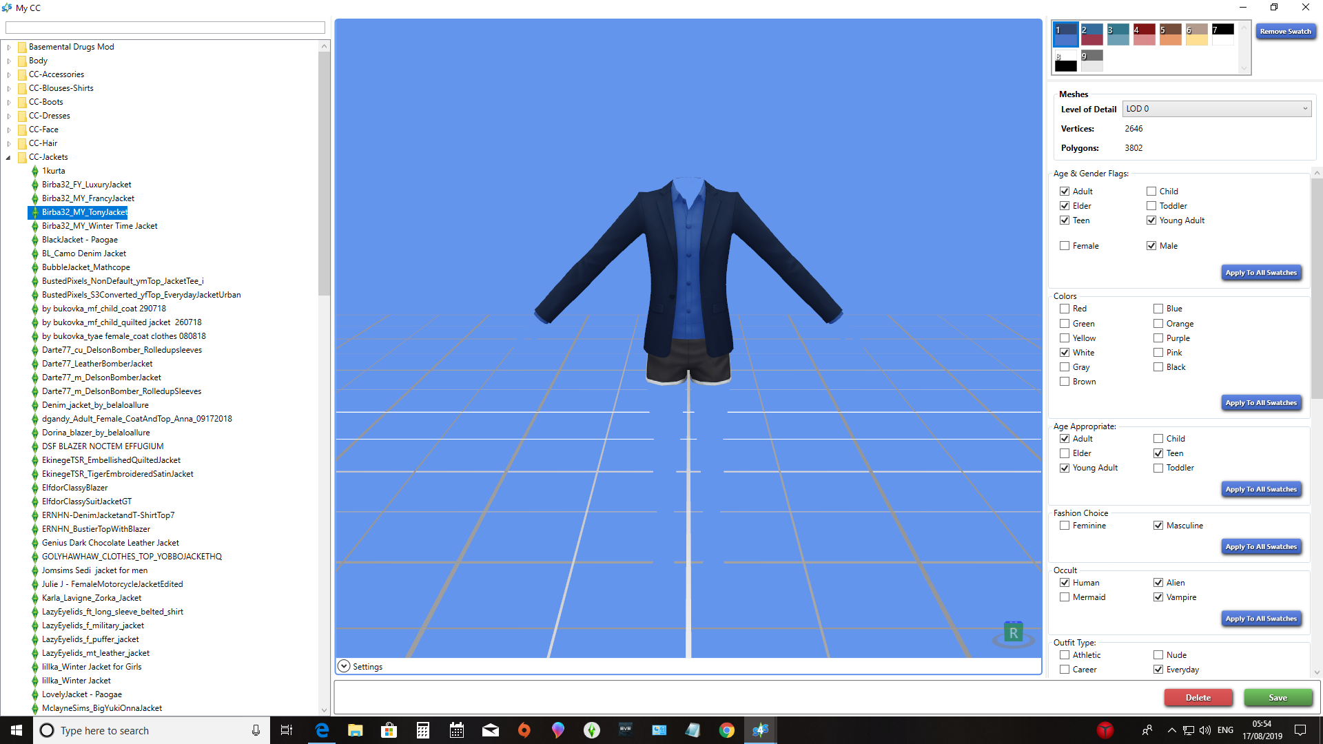Enable the Black color checkbox
The height and width of the screenshot is (744, 1323).
coord(1158,367)
